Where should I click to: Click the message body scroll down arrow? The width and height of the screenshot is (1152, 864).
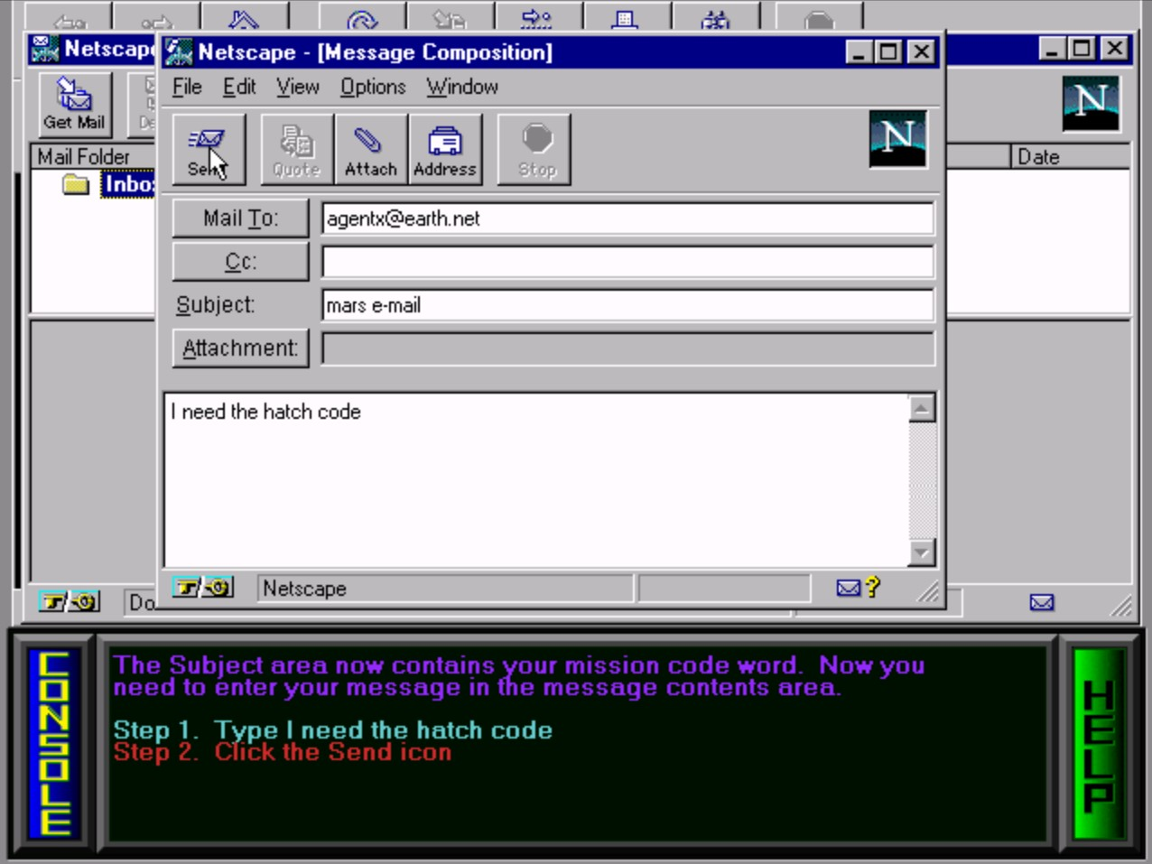(921, 553)
